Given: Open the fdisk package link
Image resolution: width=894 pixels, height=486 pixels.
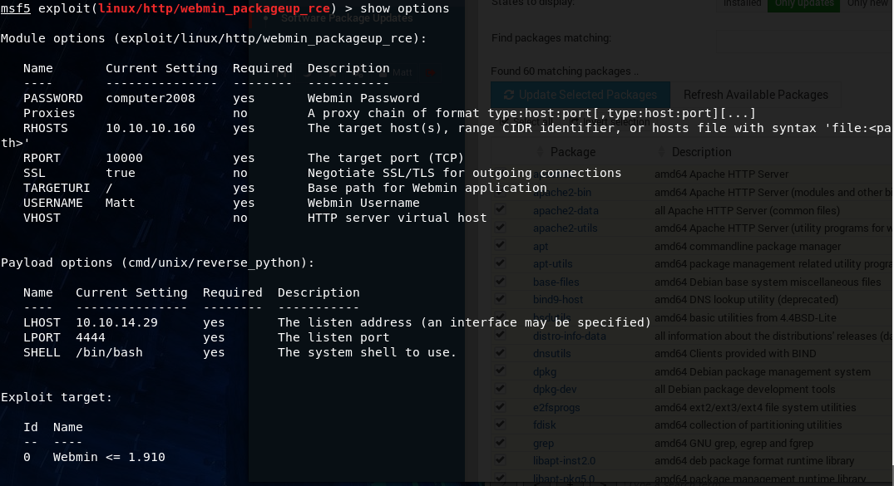Looking at the screenshot, I should tap(544, 425).
